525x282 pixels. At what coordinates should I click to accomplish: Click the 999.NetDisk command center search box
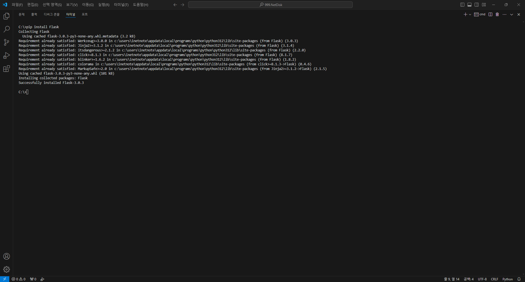click(x=270, y=5)
